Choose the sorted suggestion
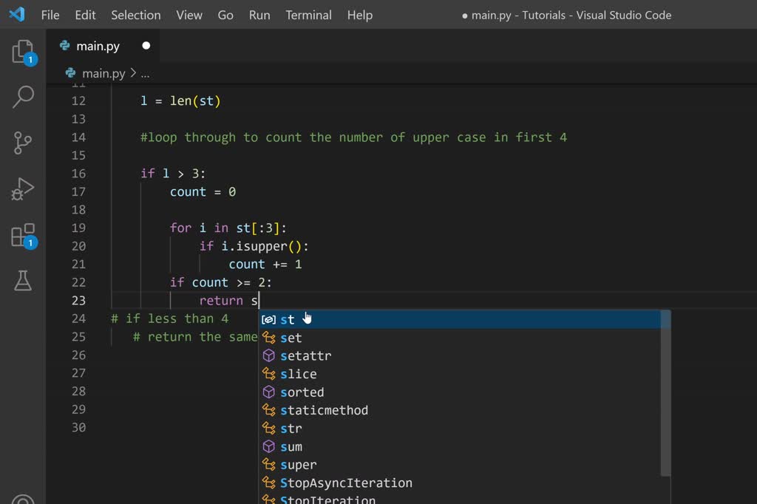 pos(461,392)
